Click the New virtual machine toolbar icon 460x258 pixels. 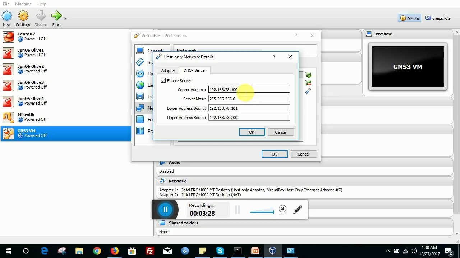coord(6,19)
